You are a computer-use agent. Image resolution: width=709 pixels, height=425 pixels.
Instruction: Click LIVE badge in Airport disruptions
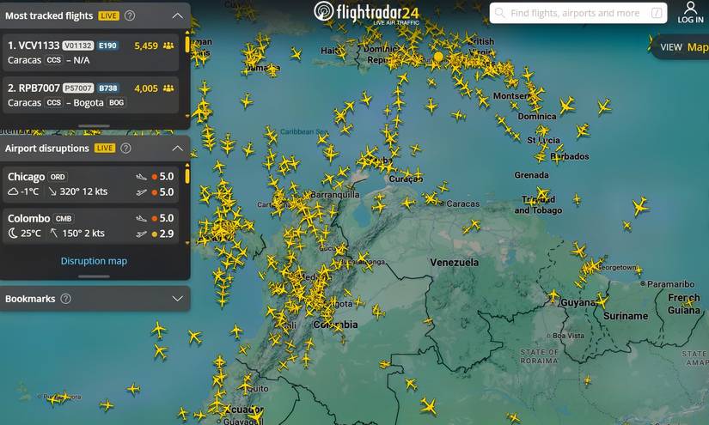105,149
